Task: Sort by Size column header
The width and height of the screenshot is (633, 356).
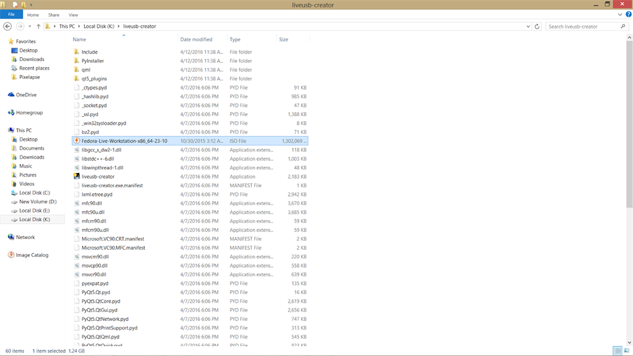Action: [284, 40]
